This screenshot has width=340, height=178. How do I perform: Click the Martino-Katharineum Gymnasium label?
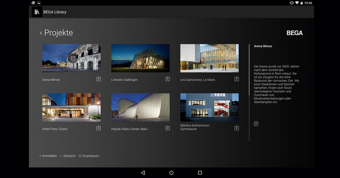pos(195,127)
